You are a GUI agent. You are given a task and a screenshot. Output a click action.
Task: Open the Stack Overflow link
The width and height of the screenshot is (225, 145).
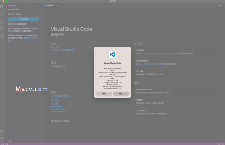coord(57,109)
